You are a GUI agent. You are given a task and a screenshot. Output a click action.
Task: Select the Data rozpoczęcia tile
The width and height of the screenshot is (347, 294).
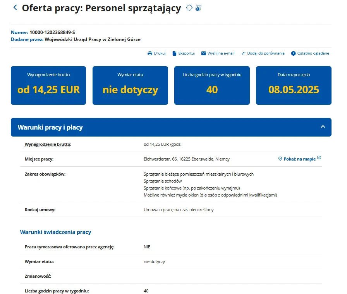point(293,85)
